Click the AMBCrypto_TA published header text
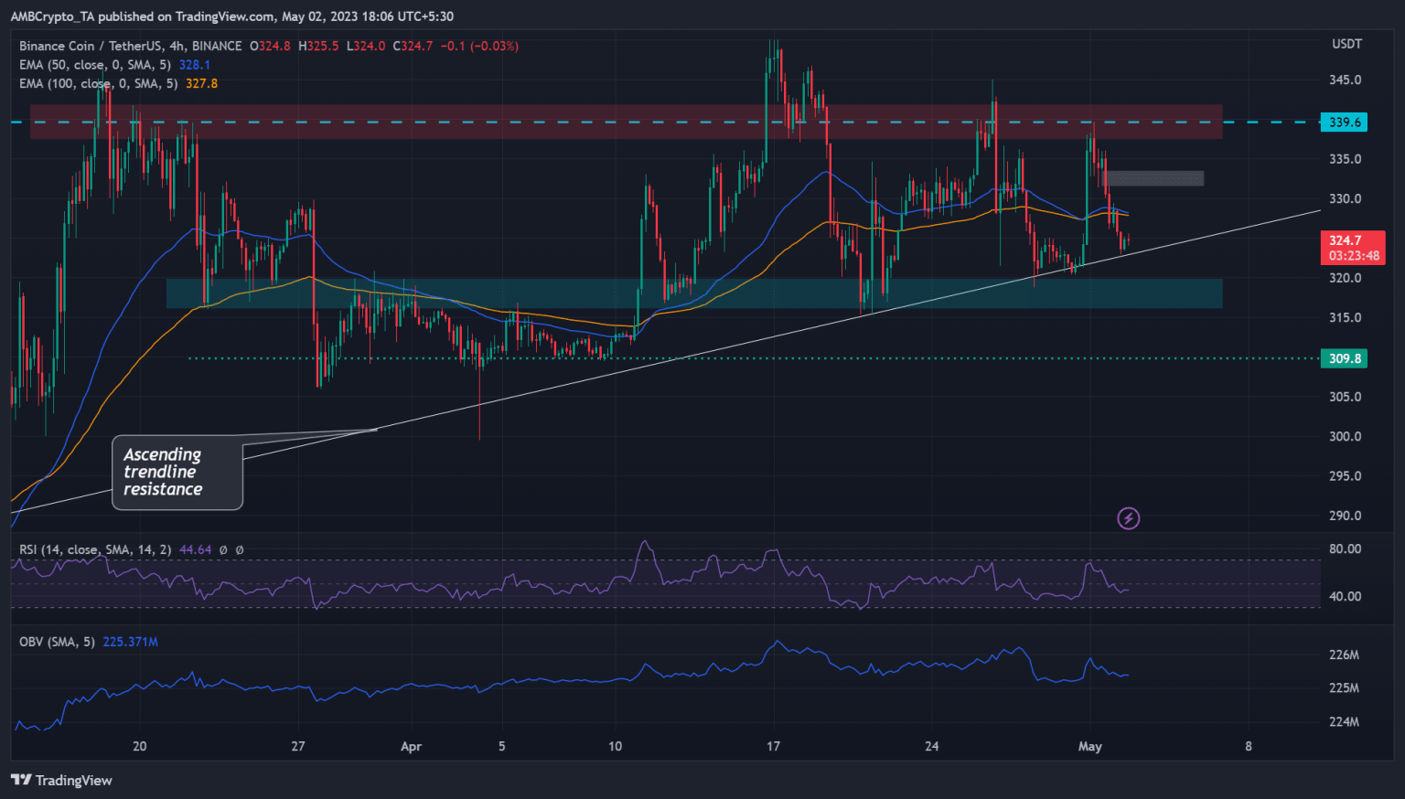Viewport: 1405px width, 799px height. pos(231,16)
